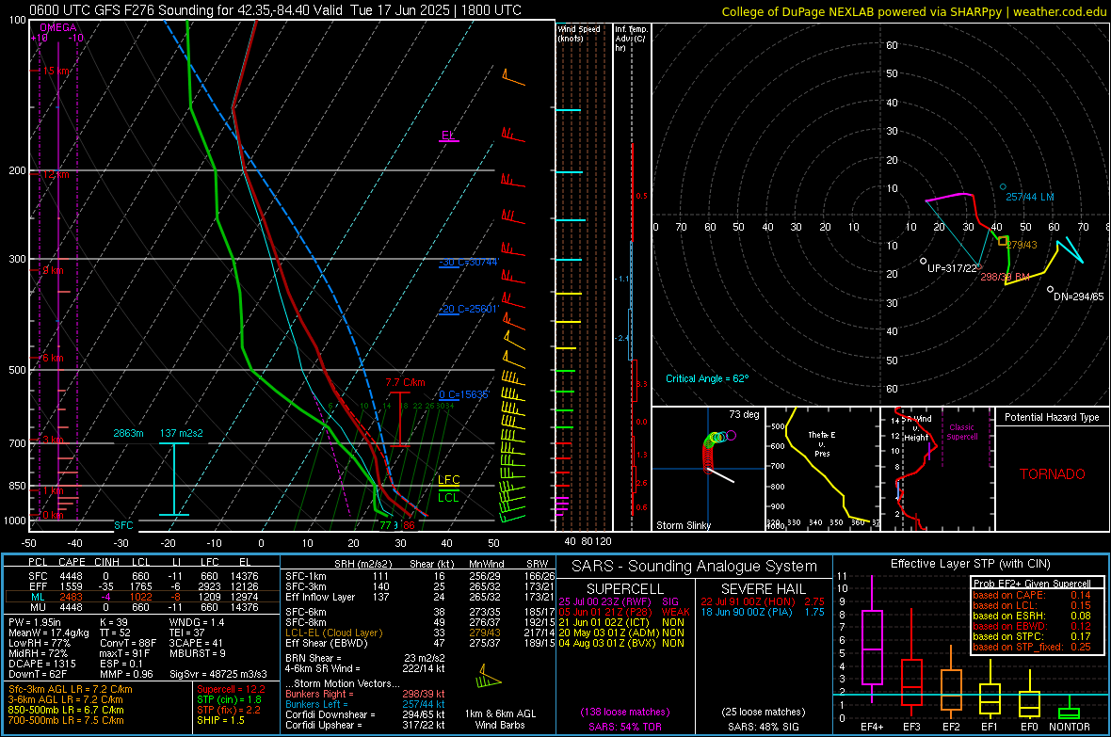Click the Potential Hazard Type heading

point(1052,417)
